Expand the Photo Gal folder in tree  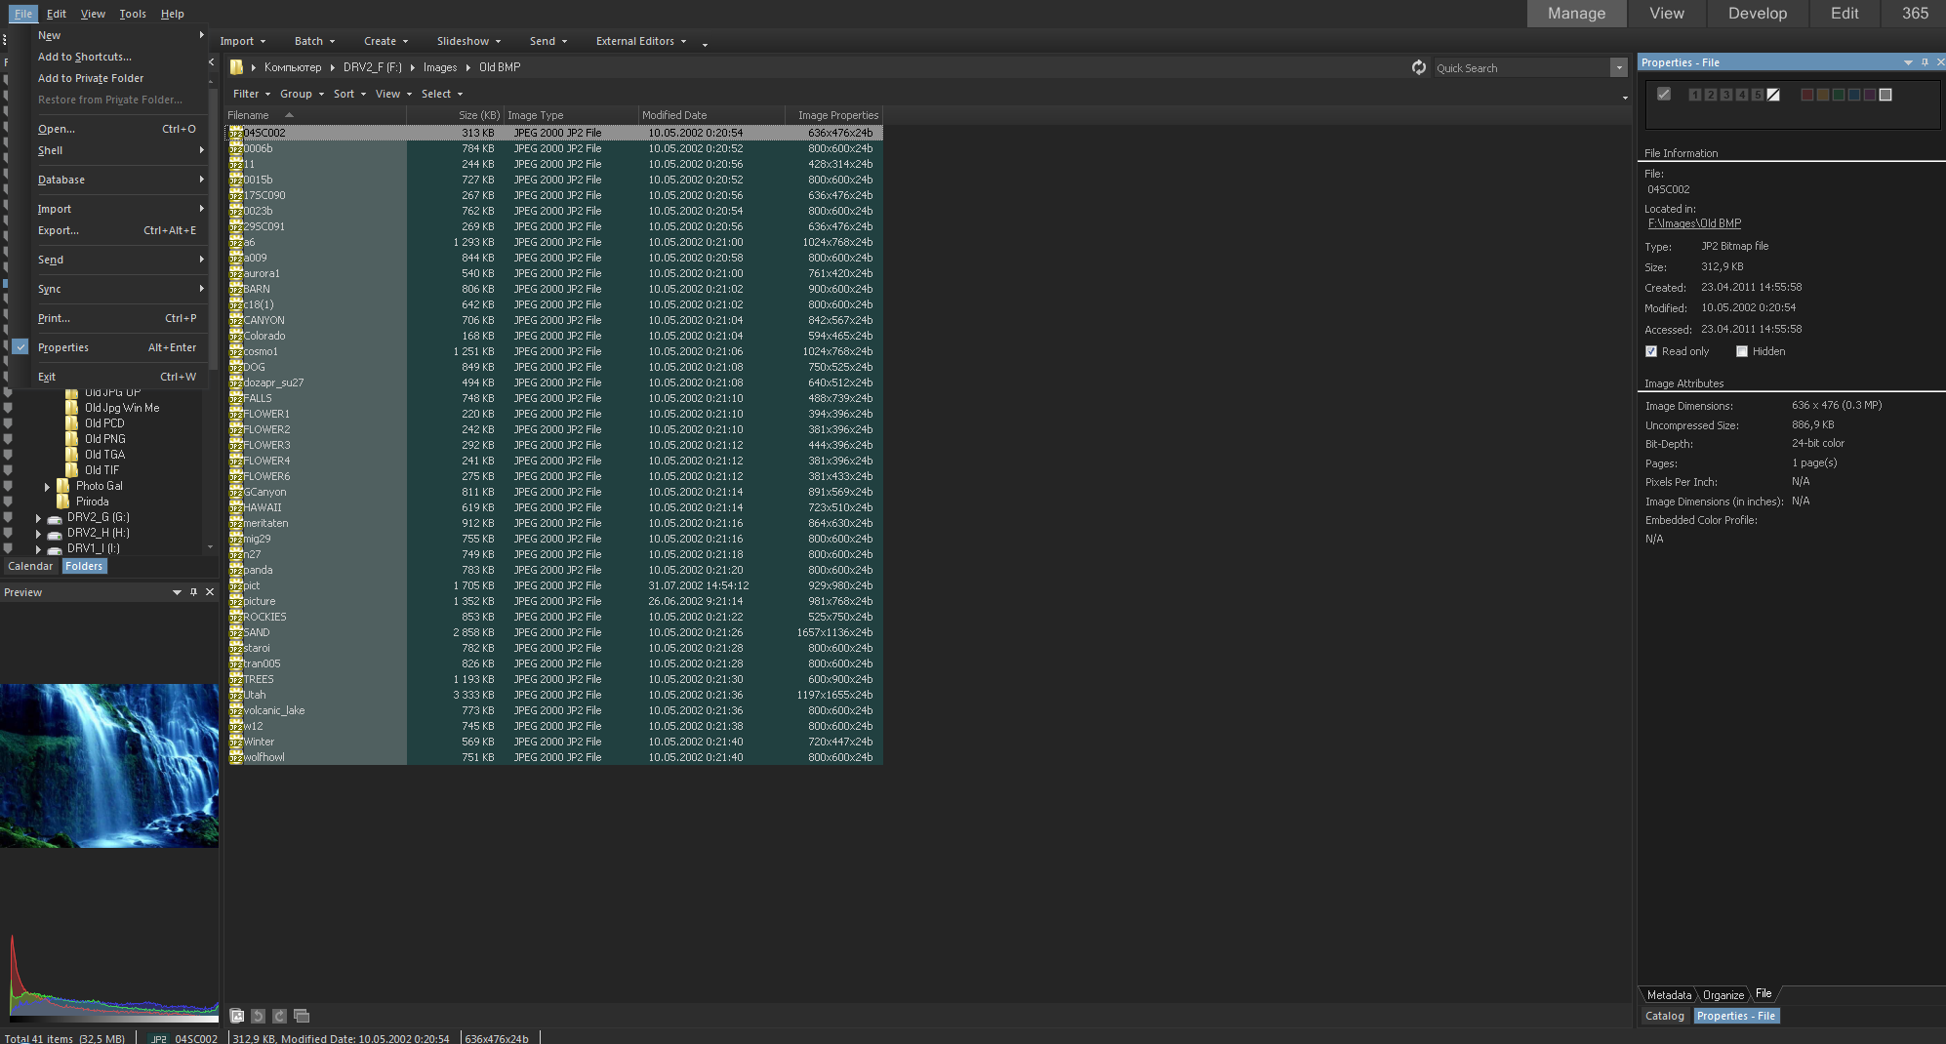pyautogui.click(x=47, y=486)
